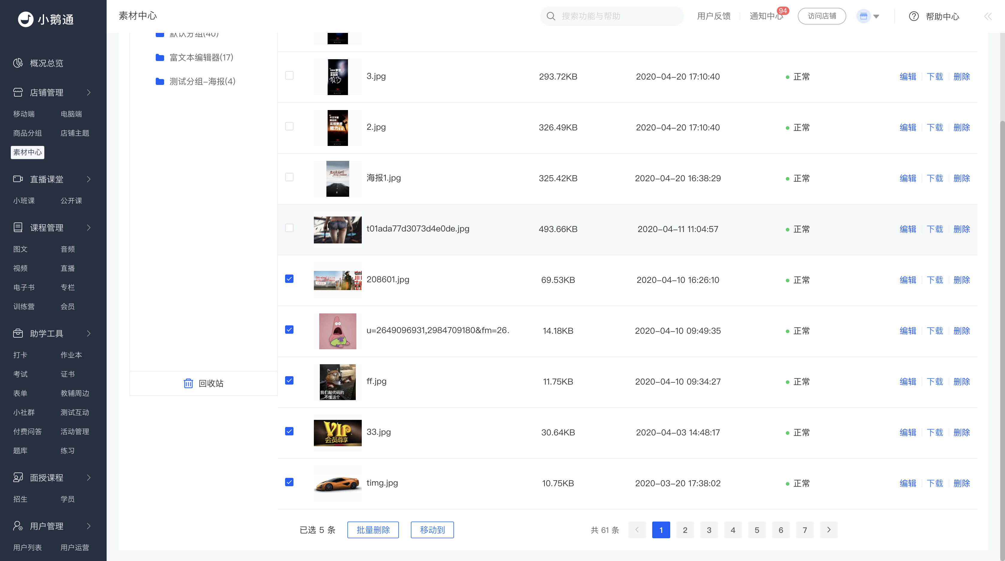Open 概况总览 overview icon
1005x561 pixels.
(x=18, y=63)
